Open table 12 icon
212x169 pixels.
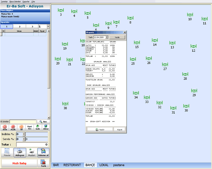coord(193,46)
